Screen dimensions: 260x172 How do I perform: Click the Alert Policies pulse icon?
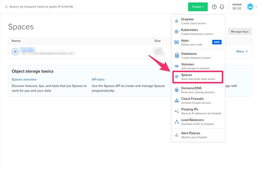[x=176, y=135]
